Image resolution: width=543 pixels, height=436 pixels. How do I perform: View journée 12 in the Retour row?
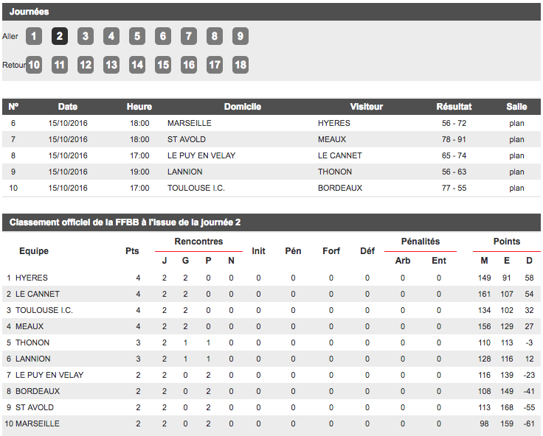(86, 65)
